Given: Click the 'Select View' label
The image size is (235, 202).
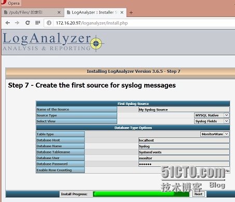Looking at the screenshot, I should 46,121.
